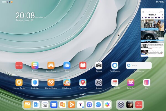Click the home icon beside the floating browser's address bar
Image resolution: width=166 pixels, height=111 pixels.
coord(142,12)
